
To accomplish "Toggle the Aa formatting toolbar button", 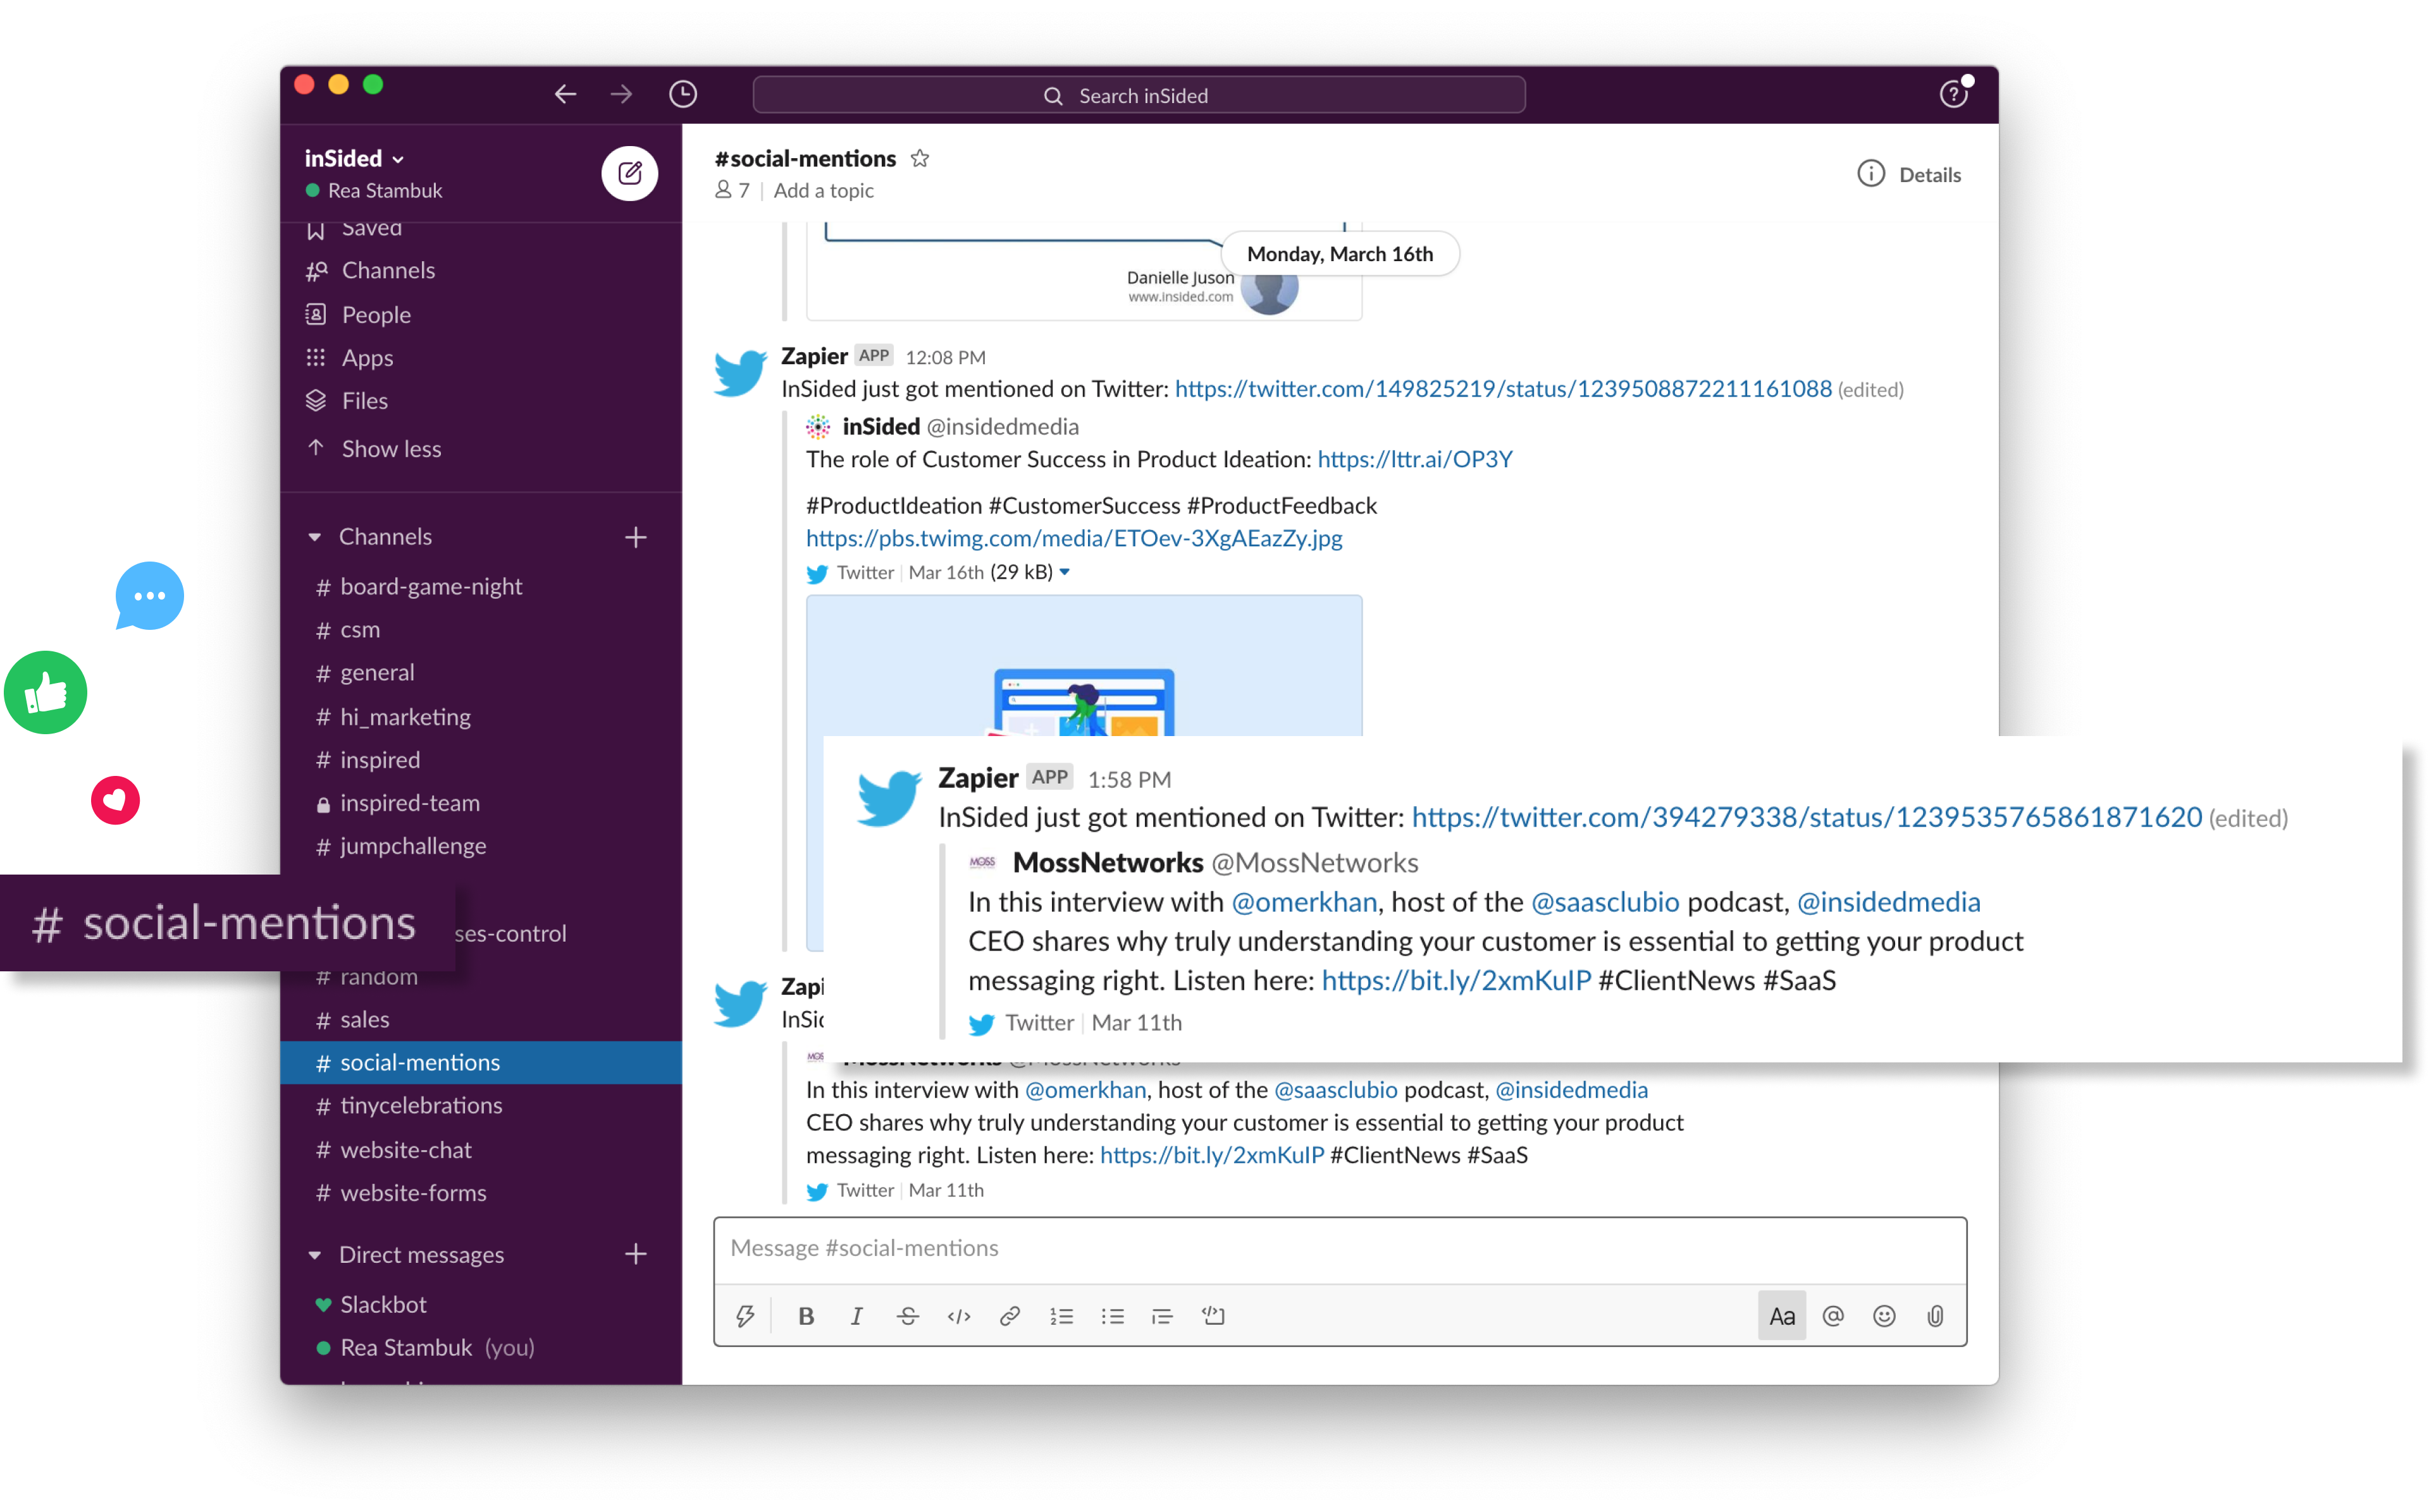I will [1782, 1316].
